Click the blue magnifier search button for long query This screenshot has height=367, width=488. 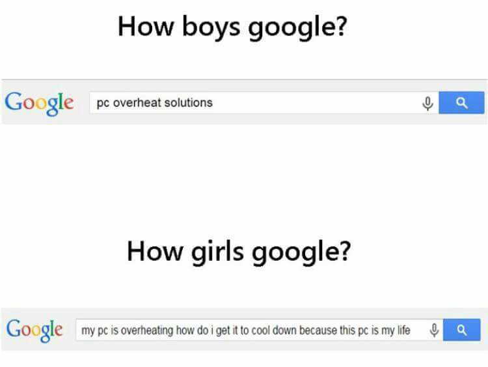[x=461, y=330]
